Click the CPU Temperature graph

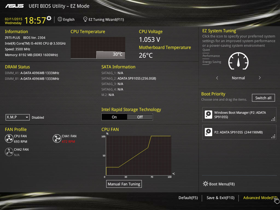[x=98, y=48]
